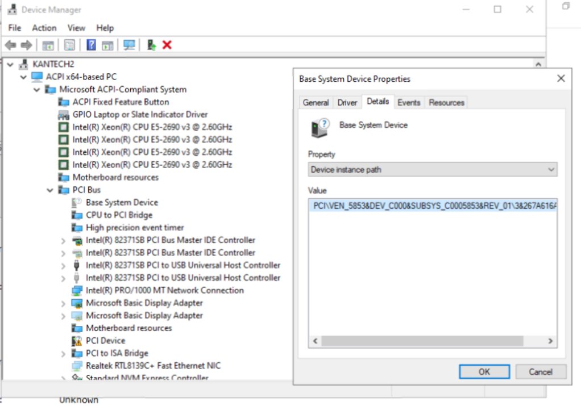
Task: Click the red X Uninstall device icon
Action: pyautogui.click(x=167, y=45)
